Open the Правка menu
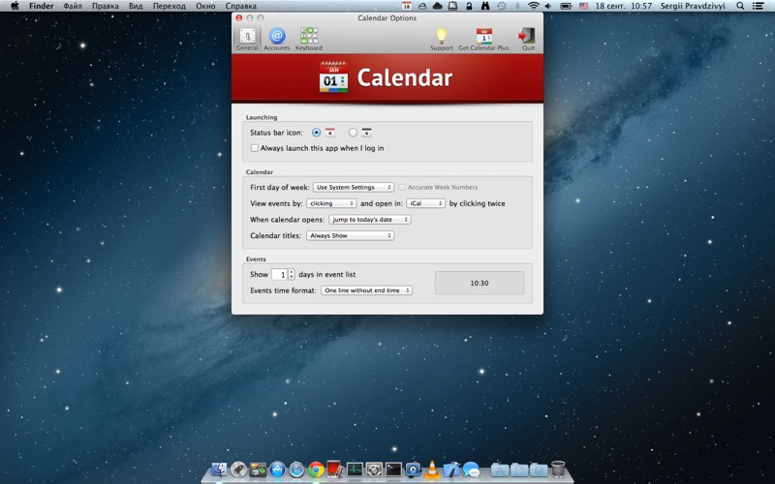This screenshot has width=775, height=484. point(106,6)
